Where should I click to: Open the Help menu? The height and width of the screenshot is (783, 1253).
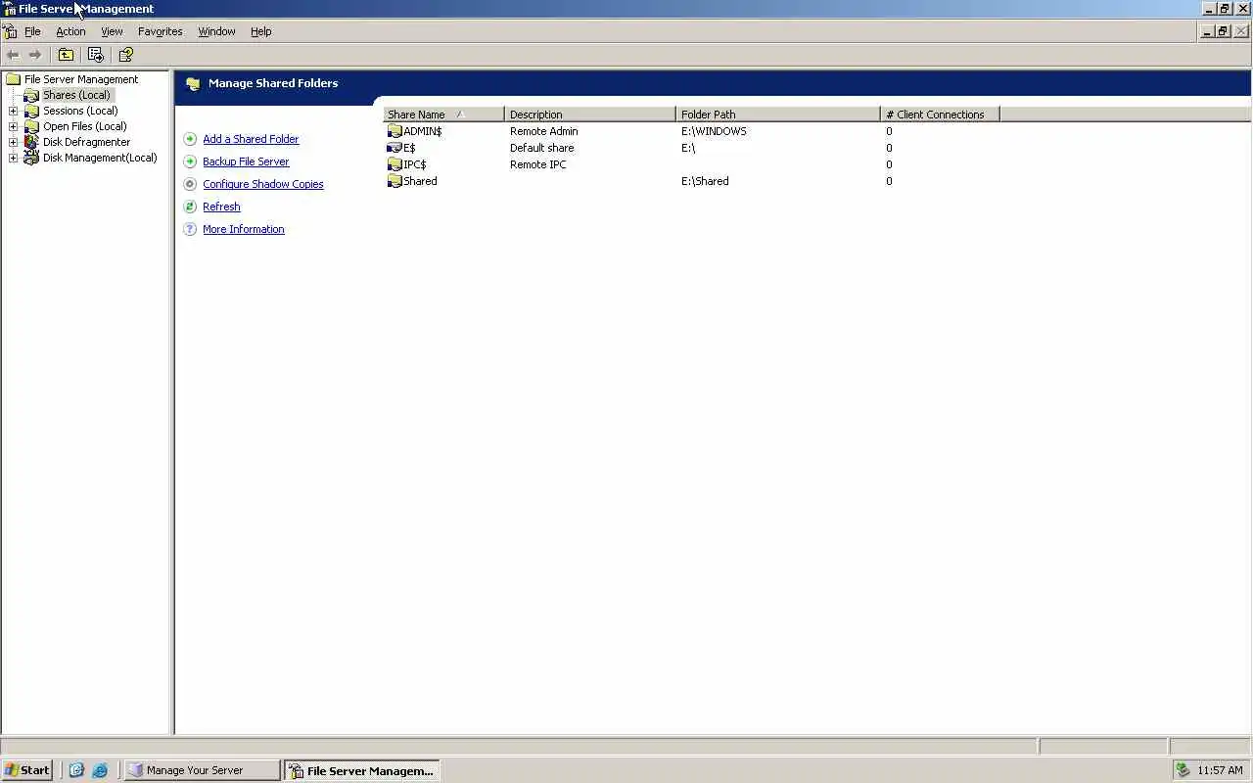point(260,31)
